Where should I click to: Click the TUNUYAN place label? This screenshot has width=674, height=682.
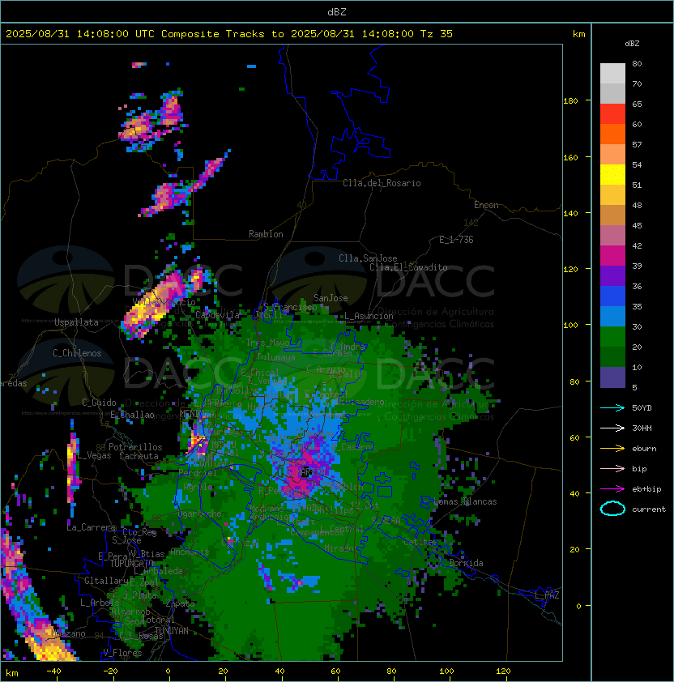pos(172,631)
